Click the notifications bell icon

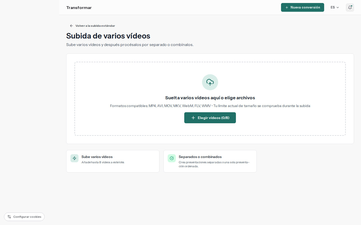click(x=350, y=7)
